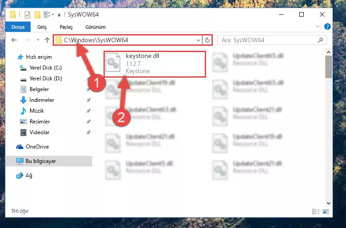The width and height of the screenshot is (346, 228).
Task: Click the magnifier search icon
Action: pyautogui.click(x=320, y=40)
